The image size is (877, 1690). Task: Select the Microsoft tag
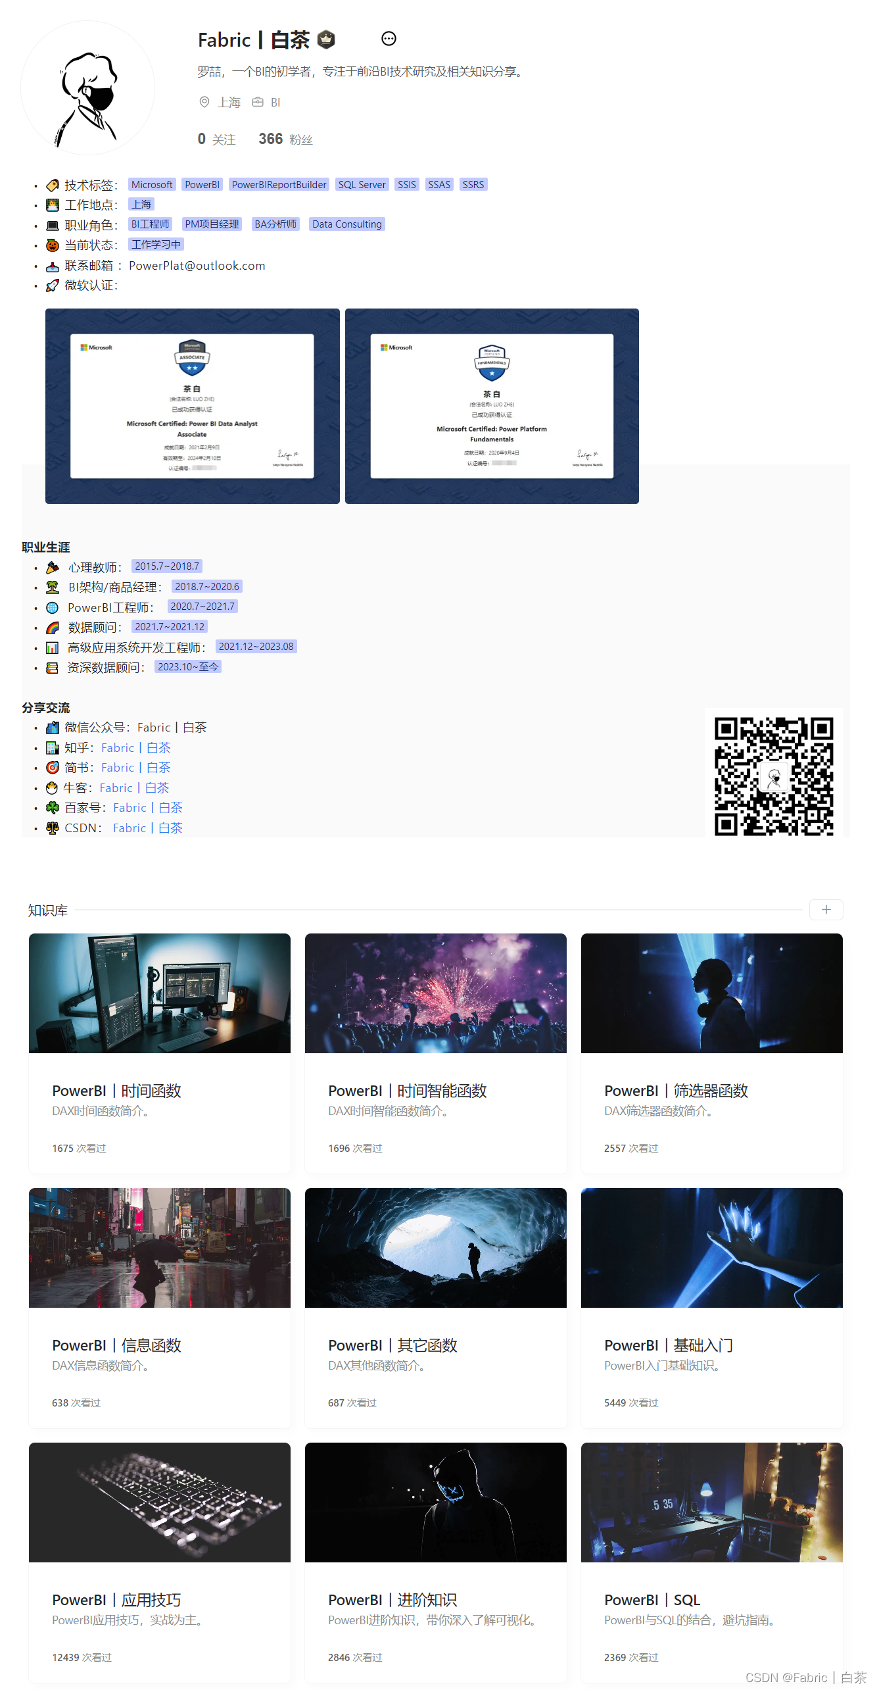point(152,185)
